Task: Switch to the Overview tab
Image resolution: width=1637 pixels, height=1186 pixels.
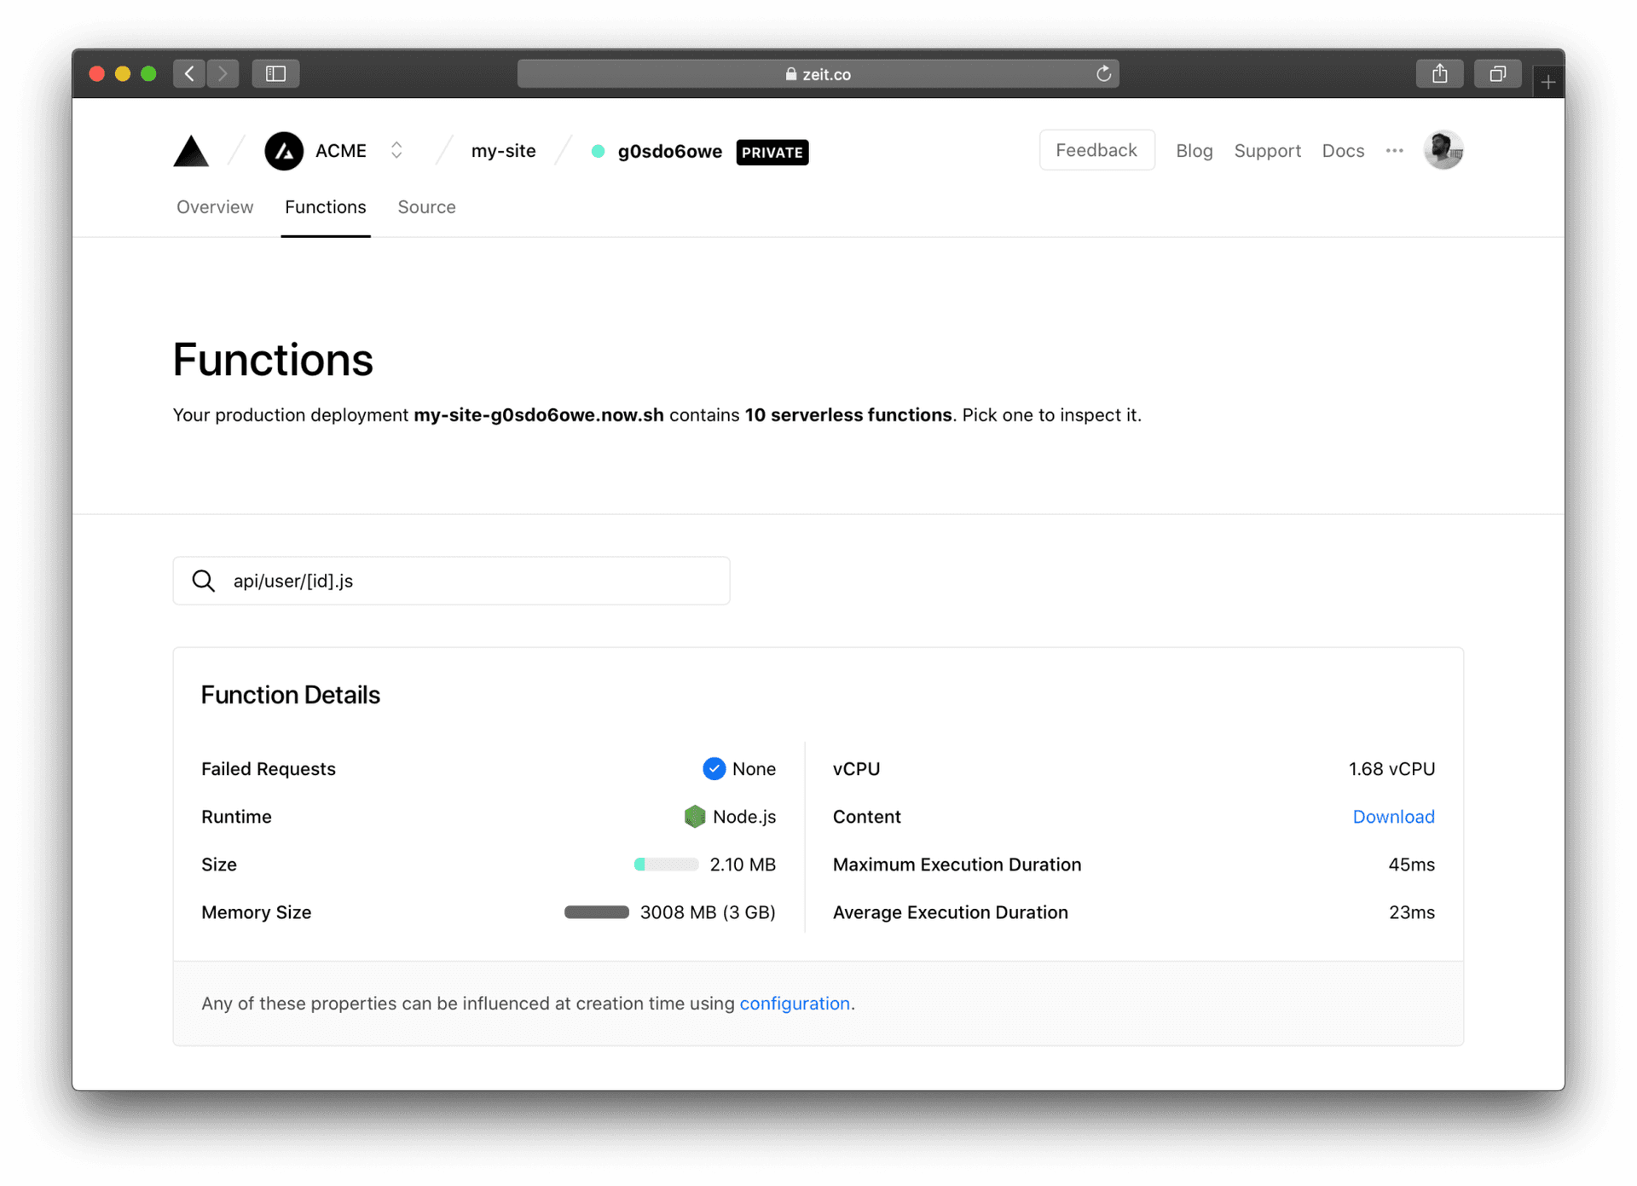Action: (215, 207)
